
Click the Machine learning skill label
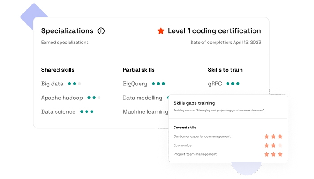(x=145, y=111)
